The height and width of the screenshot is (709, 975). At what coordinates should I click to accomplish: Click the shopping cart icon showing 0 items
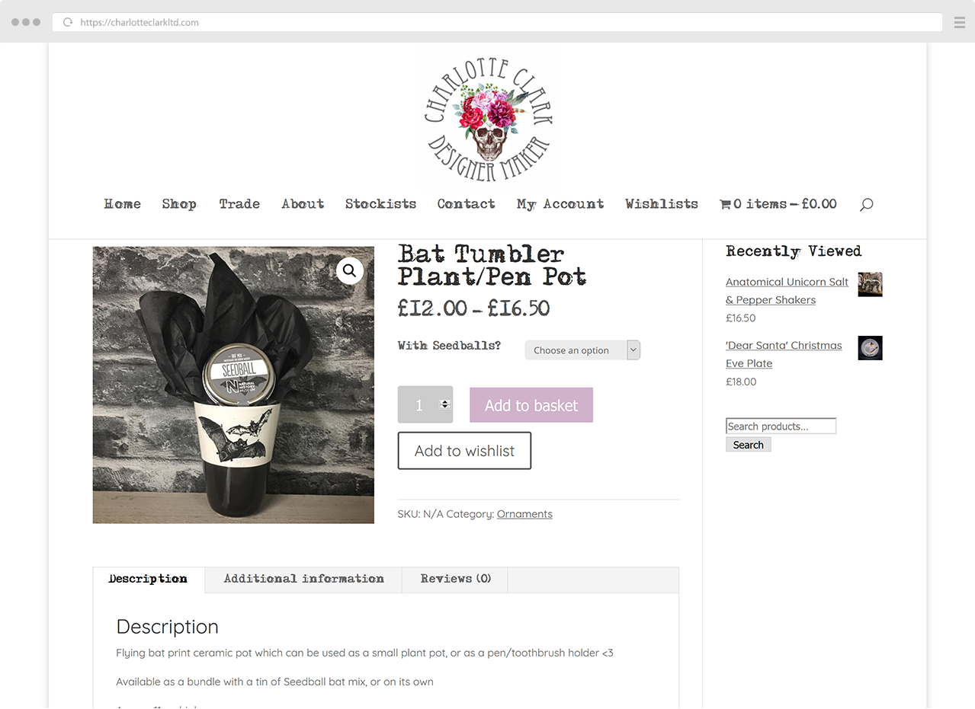coord(725,204)
